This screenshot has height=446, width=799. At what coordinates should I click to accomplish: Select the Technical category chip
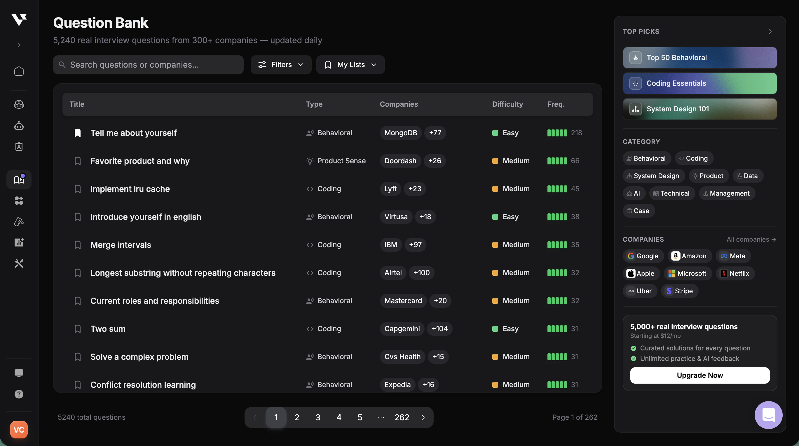tap(672, 193)
